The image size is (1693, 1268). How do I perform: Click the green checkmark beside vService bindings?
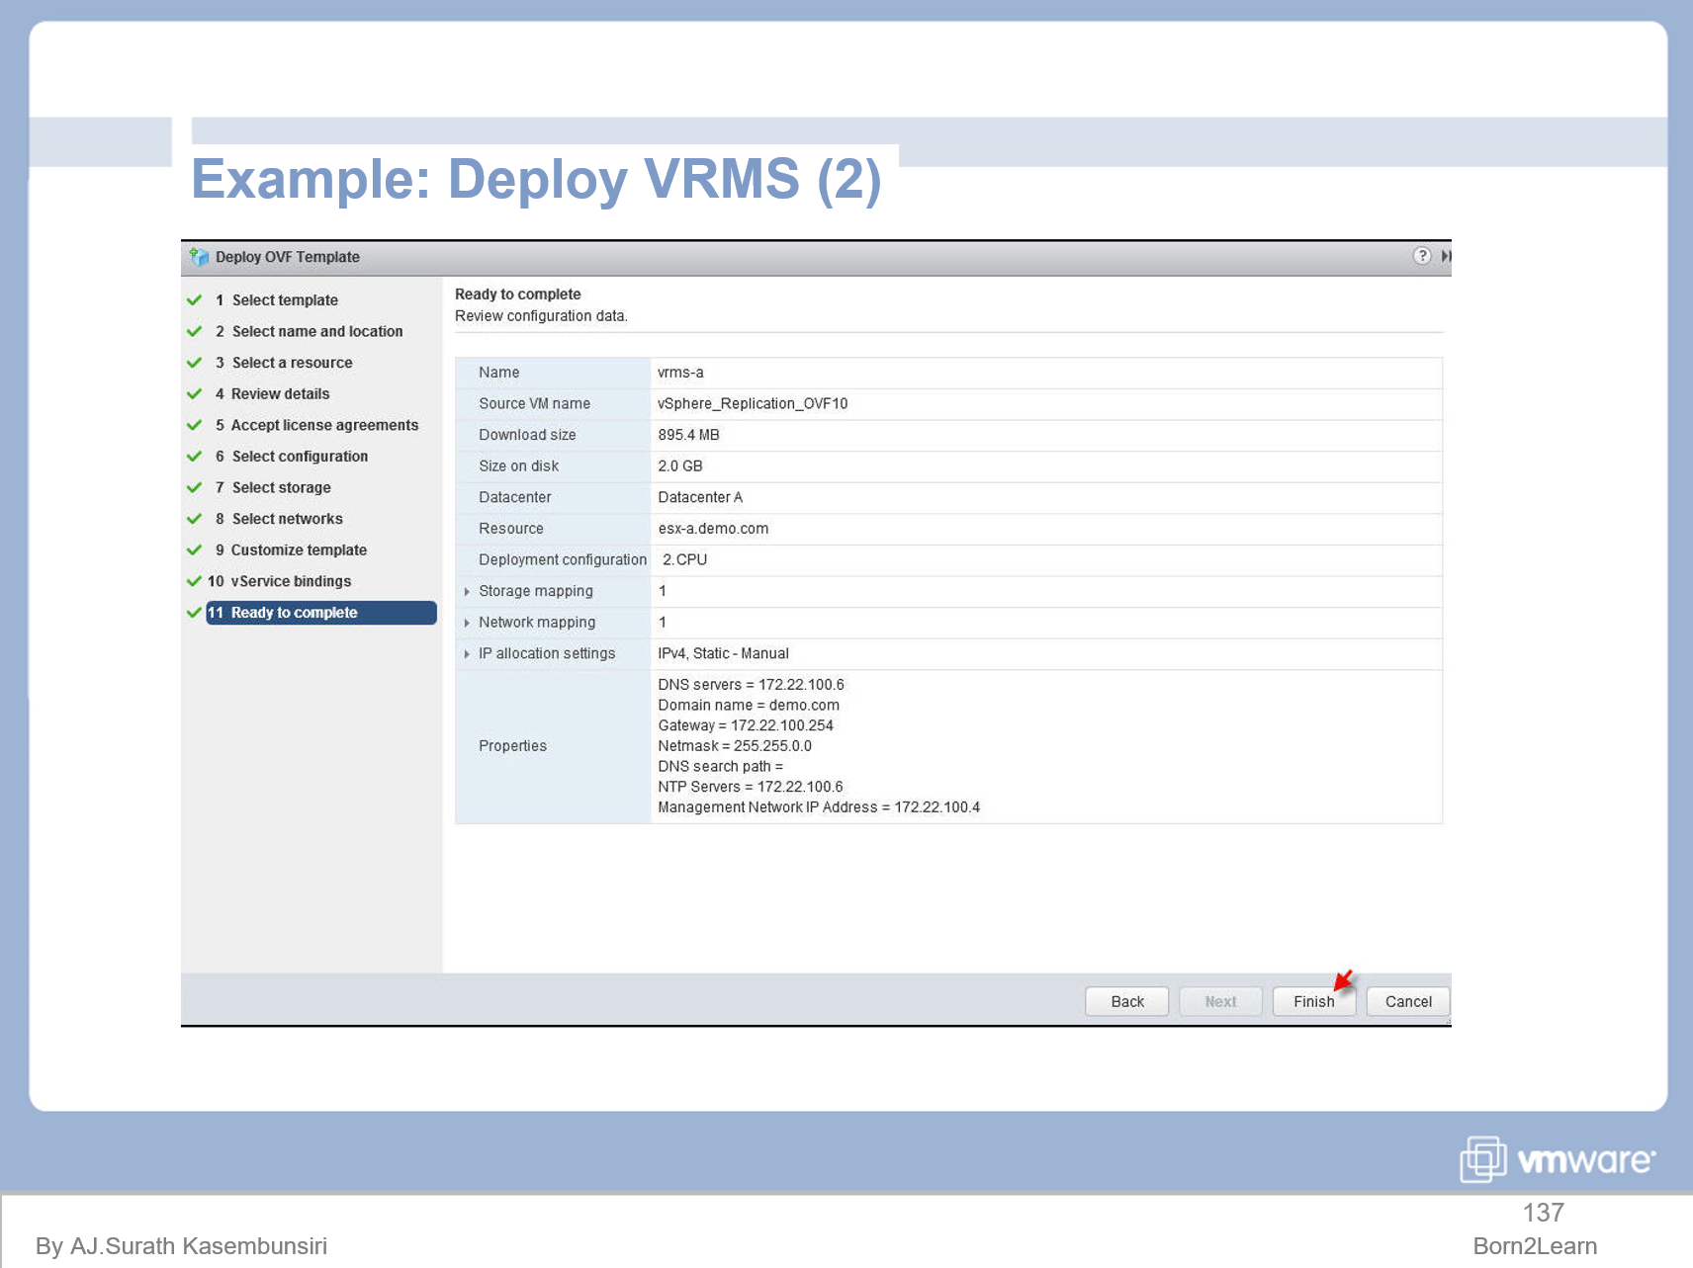coord(194,581)
